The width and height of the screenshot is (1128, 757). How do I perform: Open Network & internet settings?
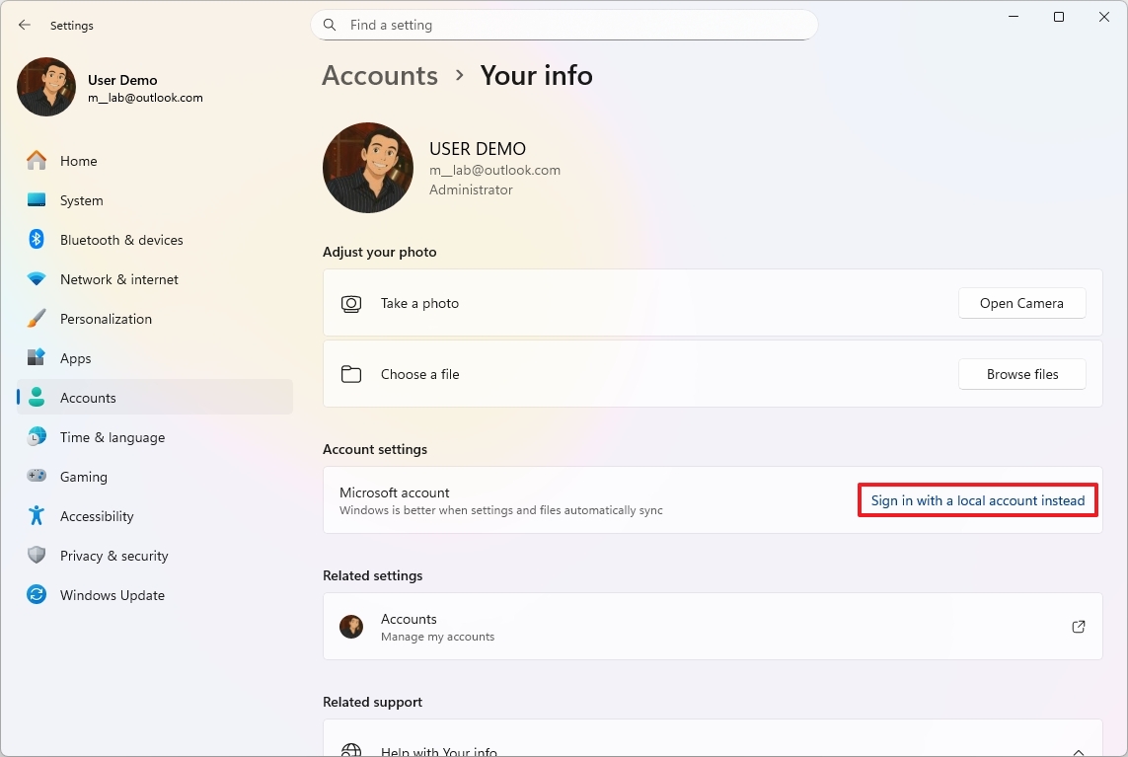(119, 278)
